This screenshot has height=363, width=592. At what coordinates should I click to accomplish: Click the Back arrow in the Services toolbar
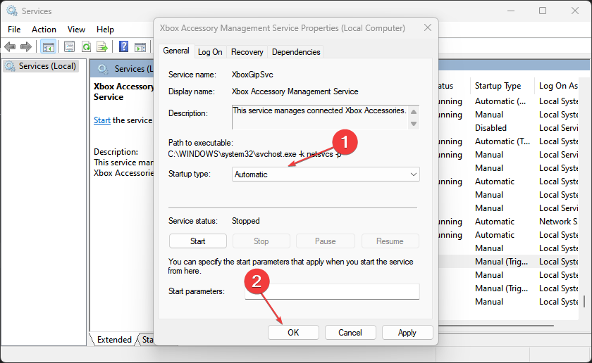point(10,47)
